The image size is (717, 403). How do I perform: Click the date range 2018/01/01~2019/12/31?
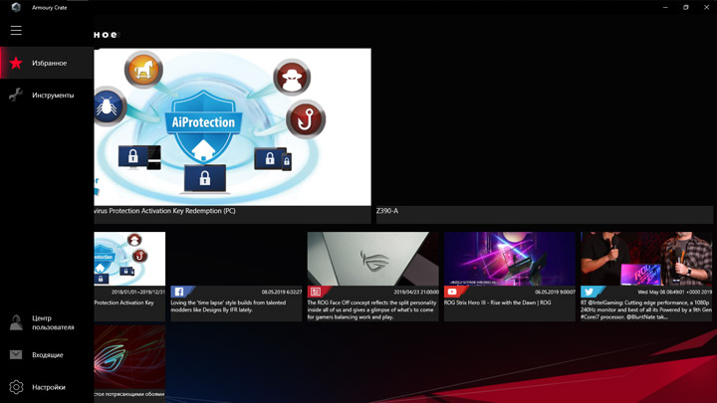pyautogui.click(x=138, y=292)
